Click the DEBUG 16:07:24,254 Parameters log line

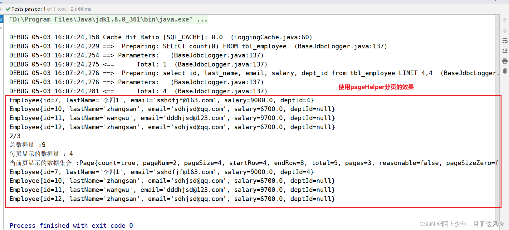[136, 55]
